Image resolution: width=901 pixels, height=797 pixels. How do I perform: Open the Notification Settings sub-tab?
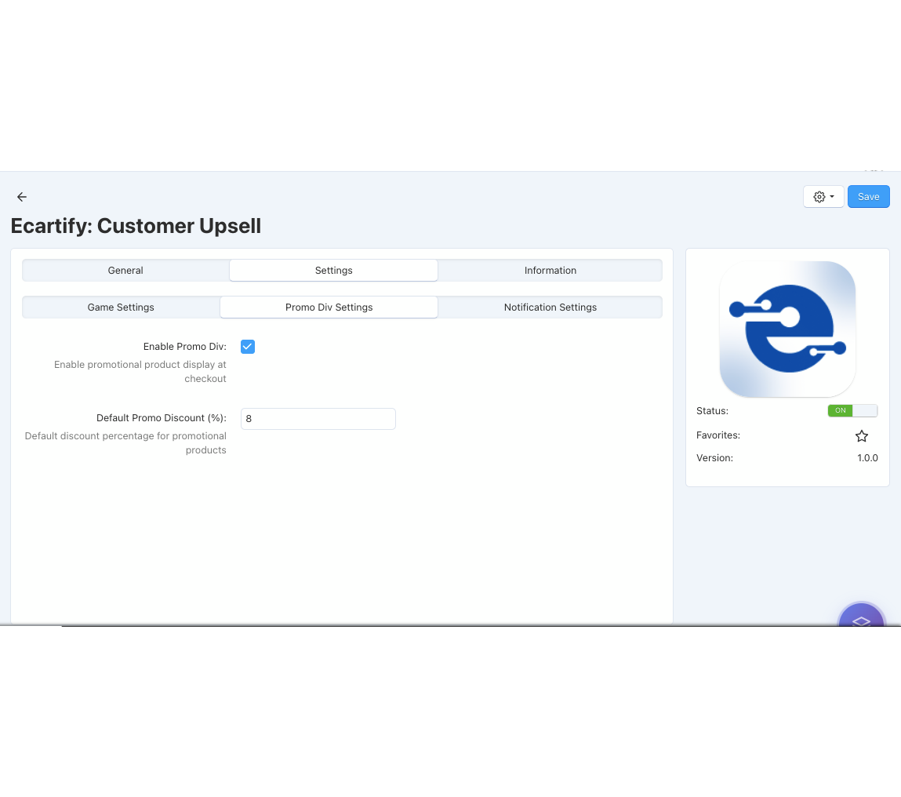[550, 308]
